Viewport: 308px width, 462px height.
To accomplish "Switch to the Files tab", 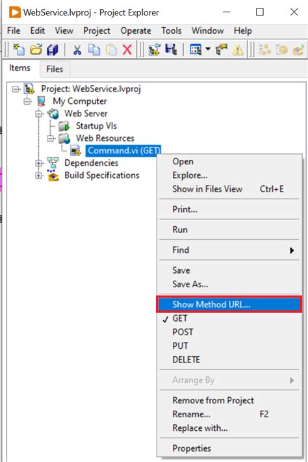I will pos(55,70).
